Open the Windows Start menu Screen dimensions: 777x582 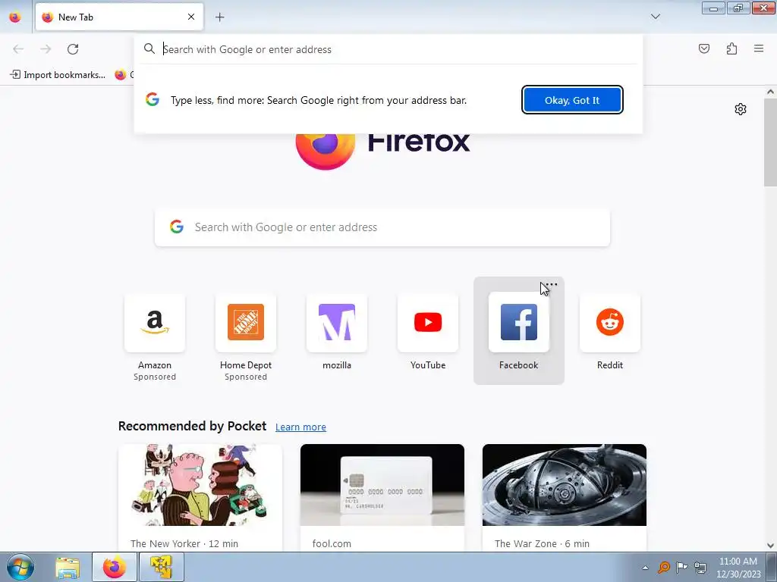point(20,567)
